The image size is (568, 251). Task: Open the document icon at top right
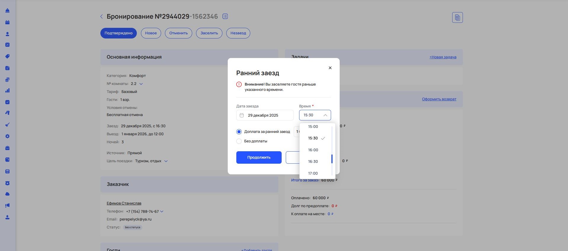coord(457,17)
